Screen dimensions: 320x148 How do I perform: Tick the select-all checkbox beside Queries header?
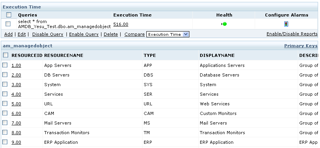click(x=8, y=15)
